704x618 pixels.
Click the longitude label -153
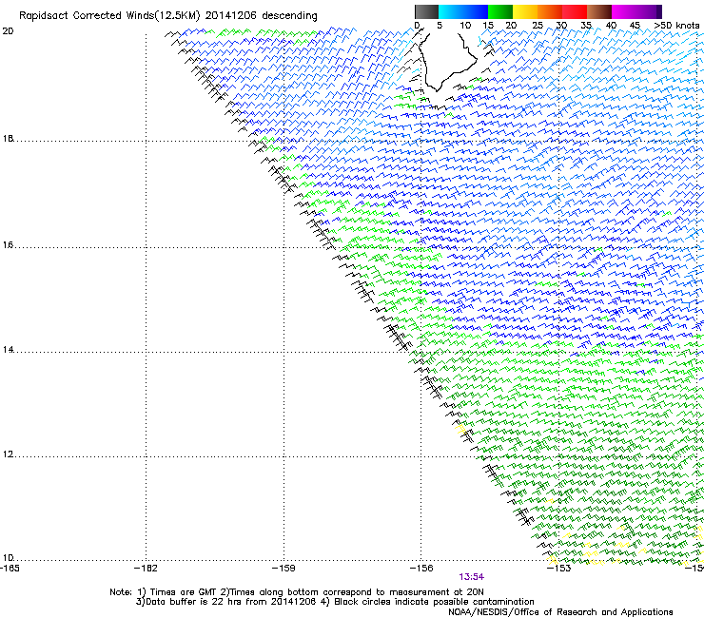click(558, 569)
